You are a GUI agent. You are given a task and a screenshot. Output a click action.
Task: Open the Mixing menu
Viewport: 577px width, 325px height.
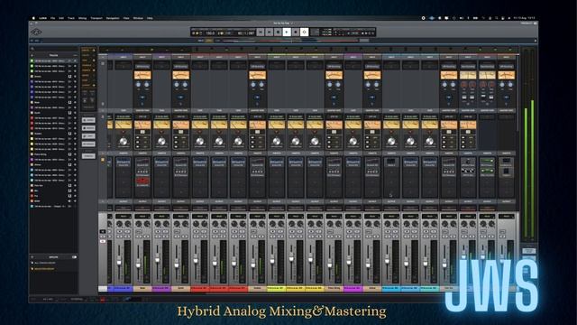(x=82, y=18)
